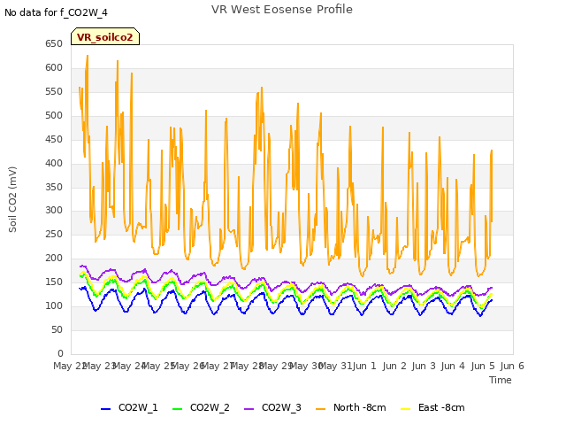This screenshot has width=566, height=425.
Task: Select the North -8cm legend label
Action: coord(360,407)
